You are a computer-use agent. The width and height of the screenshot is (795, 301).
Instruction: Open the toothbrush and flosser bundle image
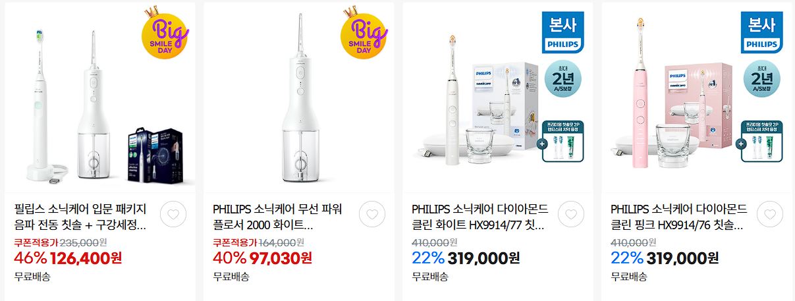point(100,97)
